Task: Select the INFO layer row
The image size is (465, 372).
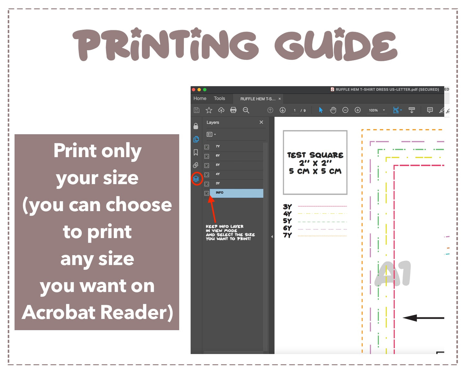Action: (x=236, y=193)
